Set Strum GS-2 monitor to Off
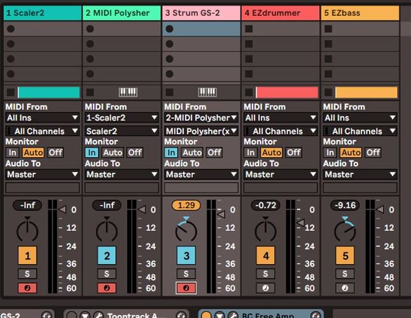 tap(214, 153)
